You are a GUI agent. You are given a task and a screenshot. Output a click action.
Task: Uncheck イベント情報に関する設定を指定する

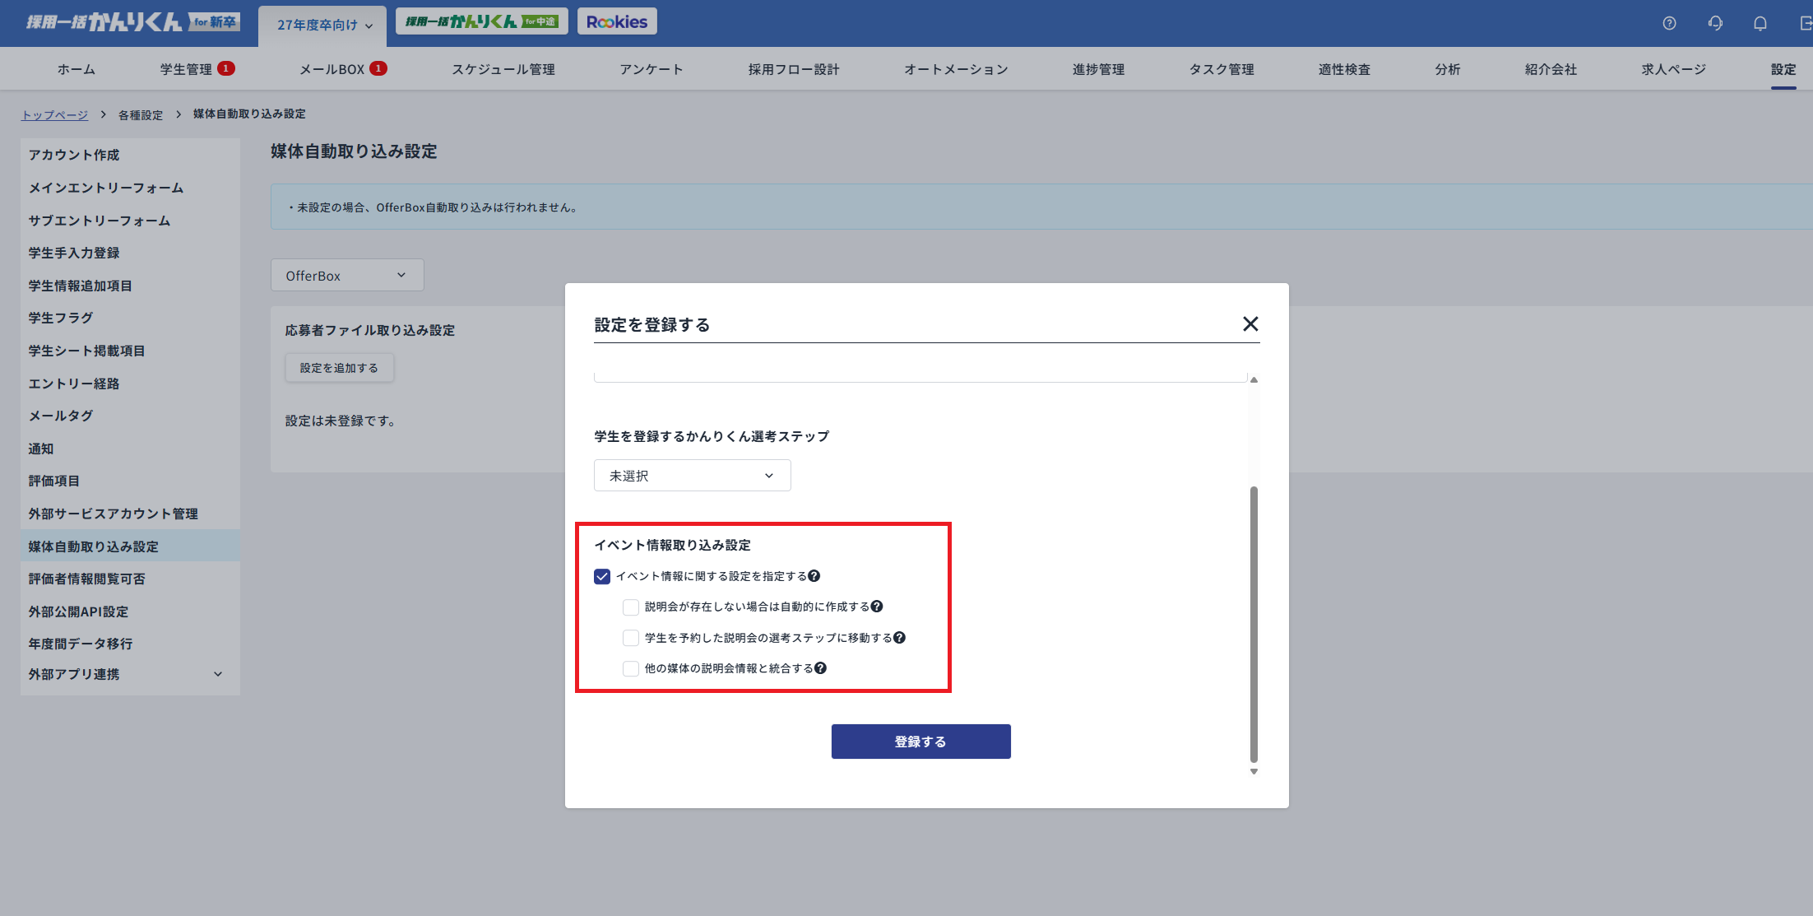click(601, 576)
